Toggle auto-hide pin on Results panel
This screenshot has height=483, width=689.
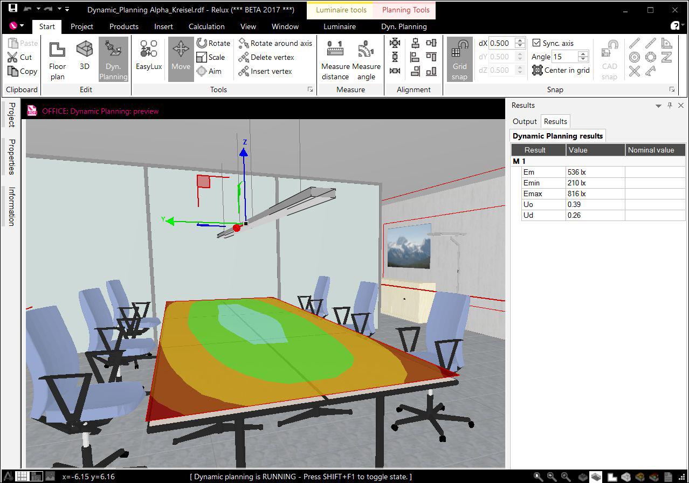click(x=670, y=106)
